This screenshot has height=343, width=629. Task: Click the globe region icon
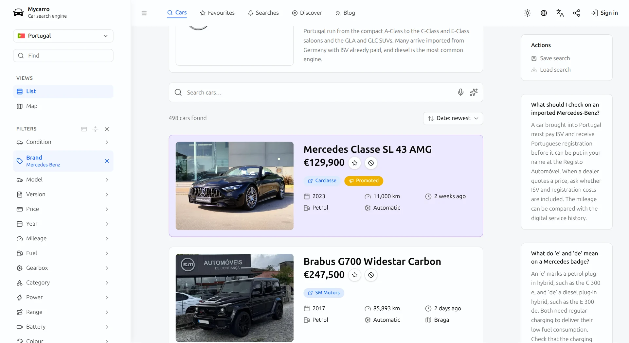click(544, 13)
